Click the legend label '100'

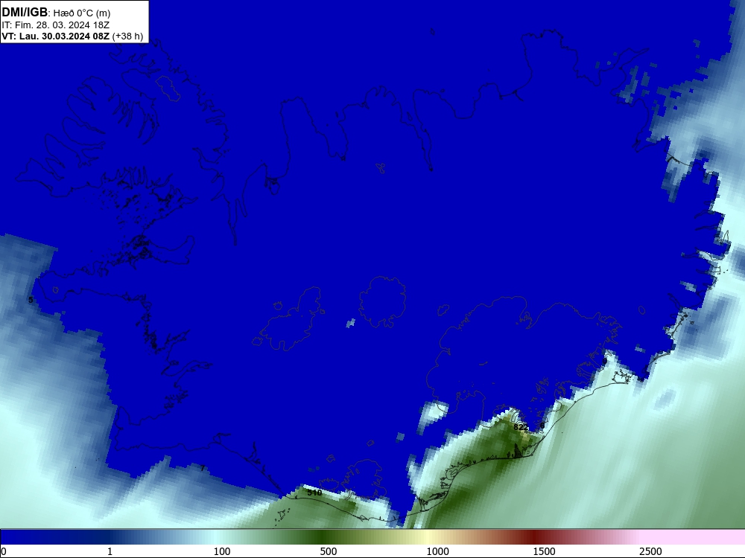pos(222,551)
